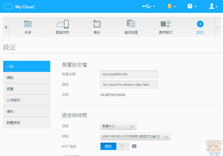
Task: Click the 語言與時間 section heading
Action: (74, 115)
